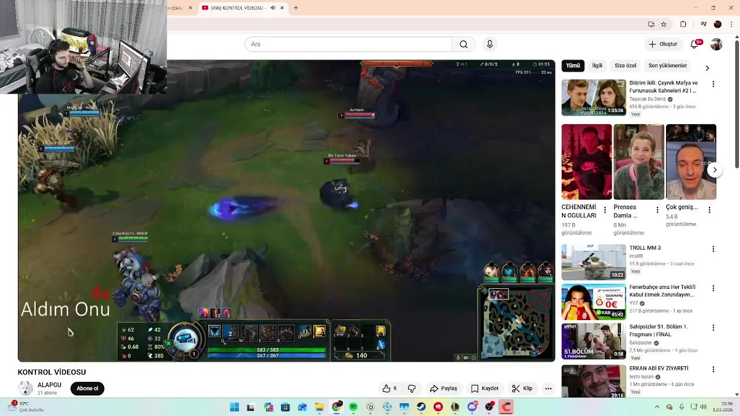This screenshot has width=740, height=416.
Task: Open CEHENNEMİN OGULLARI short thumbnail
Action: [586, 162]
